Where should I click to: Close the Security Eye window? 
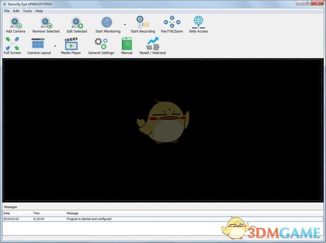[x=318, y=3]
